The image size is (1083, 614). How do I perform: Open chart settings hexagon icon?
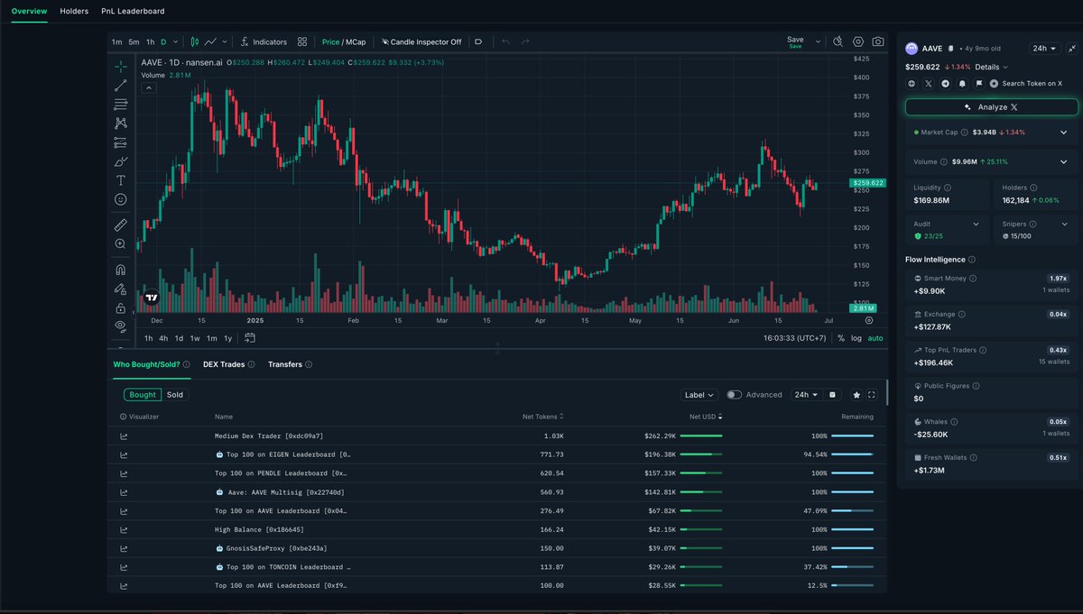coord(857,41)
